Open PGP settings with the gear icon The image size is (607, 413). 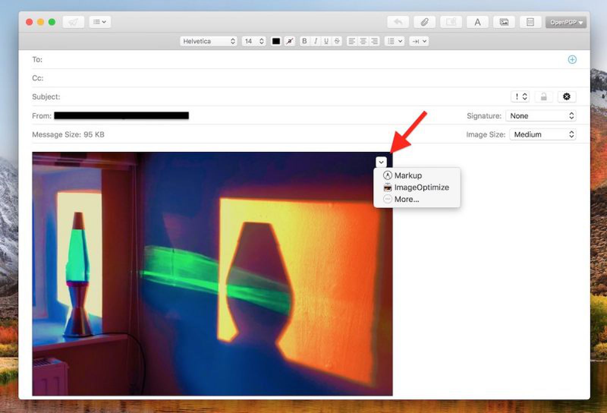[566, 97]
